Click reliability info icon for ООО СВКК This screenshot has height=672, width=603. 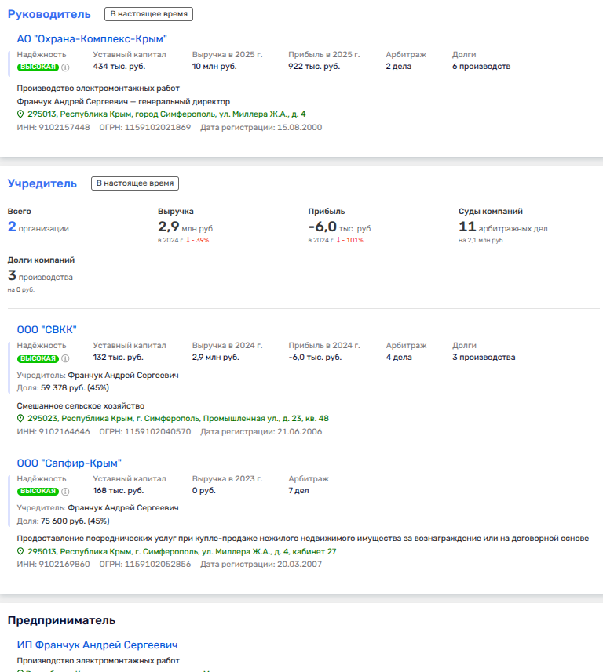pyautogui.click(x=65, y=358)
